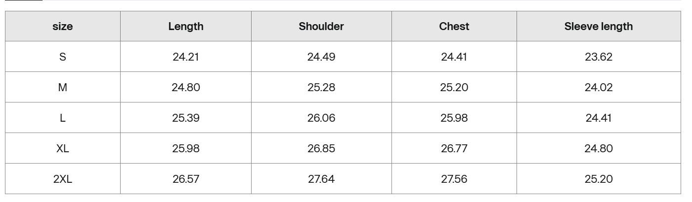Image resolution: width=692 pixels, height=202 pixels.
Task: Select the S size row label
Action: point(62,57)
